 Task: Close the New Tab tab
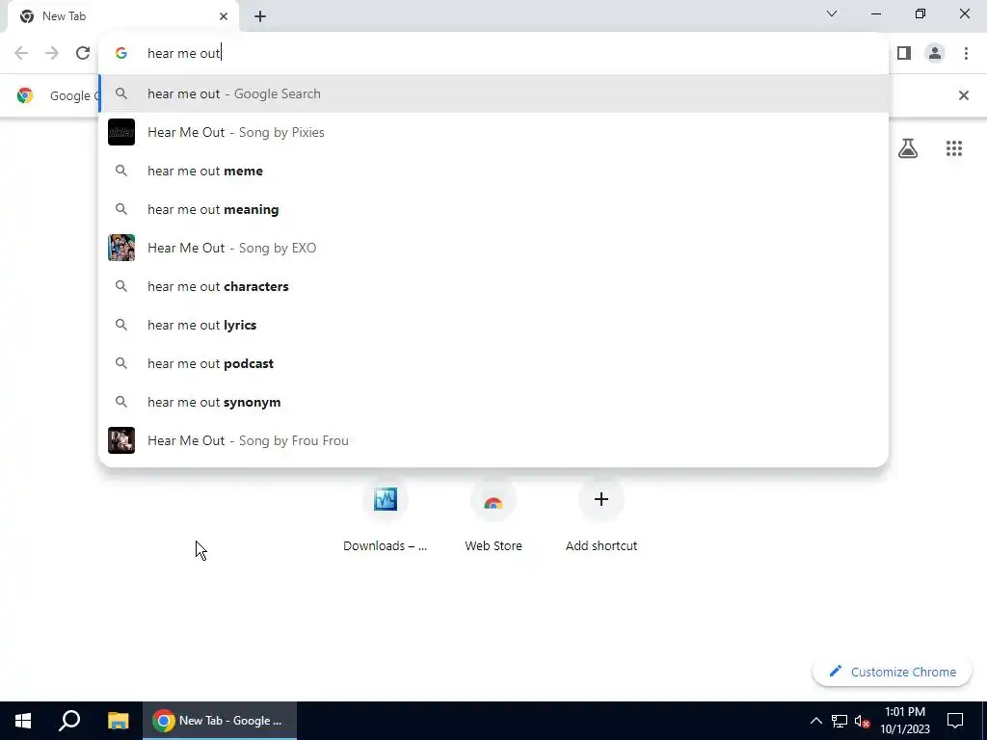tap(224, 16)
